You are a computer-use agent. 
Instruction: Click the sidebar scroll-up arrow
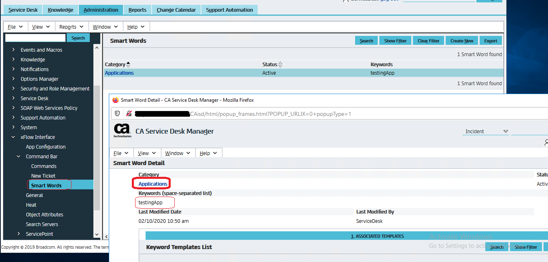[97, 48]
